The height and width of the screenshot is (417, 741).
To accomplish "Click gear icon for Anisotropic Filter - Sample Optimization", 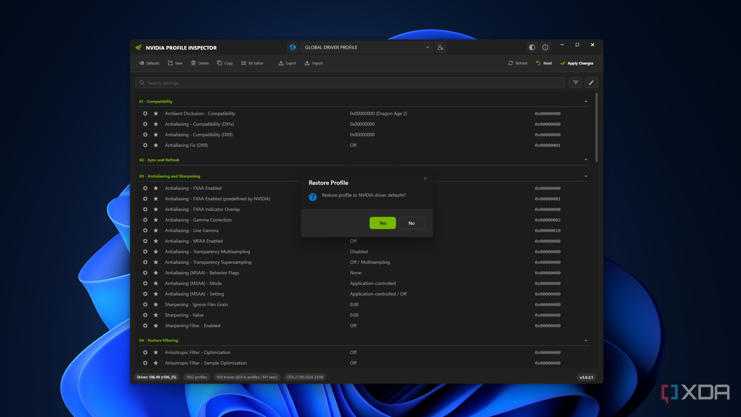I will (x=145, y=363).
